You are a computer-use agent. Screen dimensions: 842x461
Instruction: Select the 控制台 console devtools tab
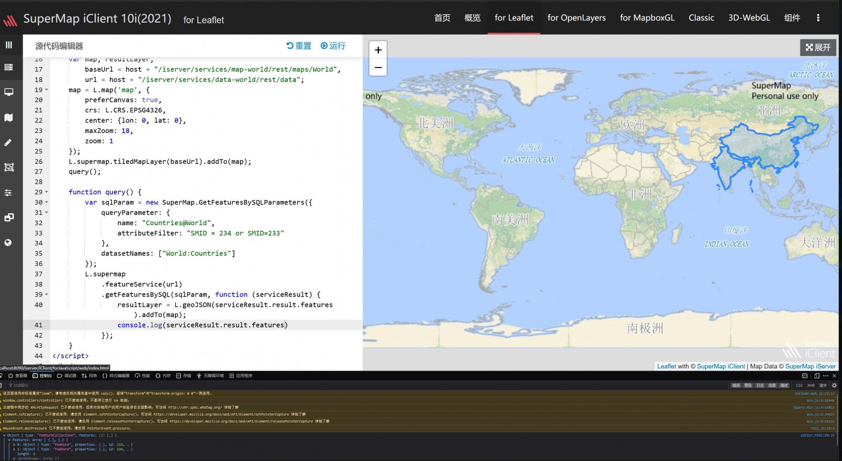(x=42, y=376)
